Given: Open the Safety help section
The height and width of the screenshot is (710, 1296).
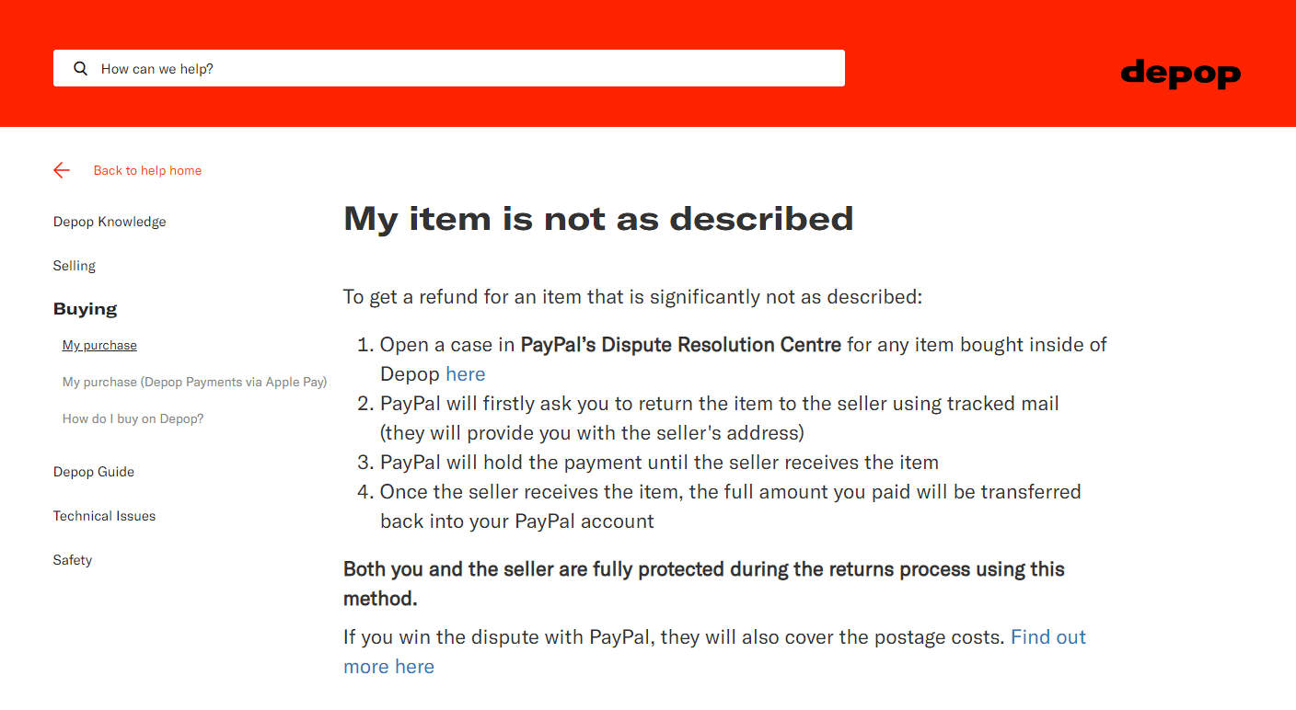Looking at the screenshot, I should click(x=72, y=559).
